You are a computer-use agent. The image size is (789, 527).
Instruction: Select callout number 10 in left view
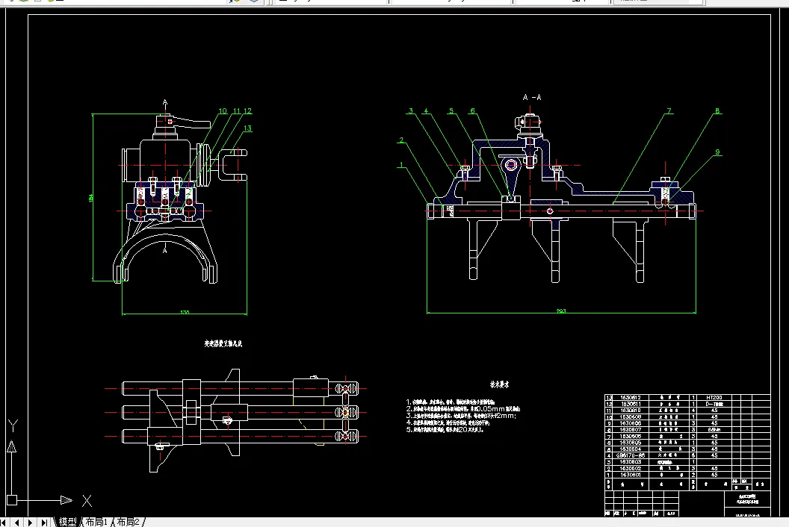point(223,111)
